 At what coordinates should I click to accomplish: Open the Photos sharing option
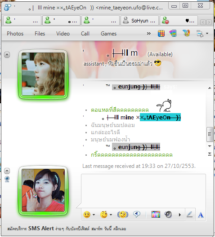click(x=15, y=34)
